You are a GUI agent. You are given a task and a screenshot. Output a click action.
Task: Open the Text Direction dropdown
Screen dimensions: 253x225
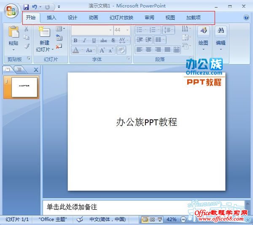(x=186, y=29)
